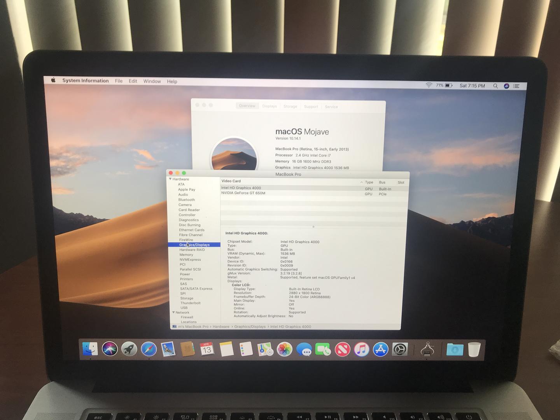
Task: Click battery status at 71%
Action: pyautogui.click(x=444, y=85)
